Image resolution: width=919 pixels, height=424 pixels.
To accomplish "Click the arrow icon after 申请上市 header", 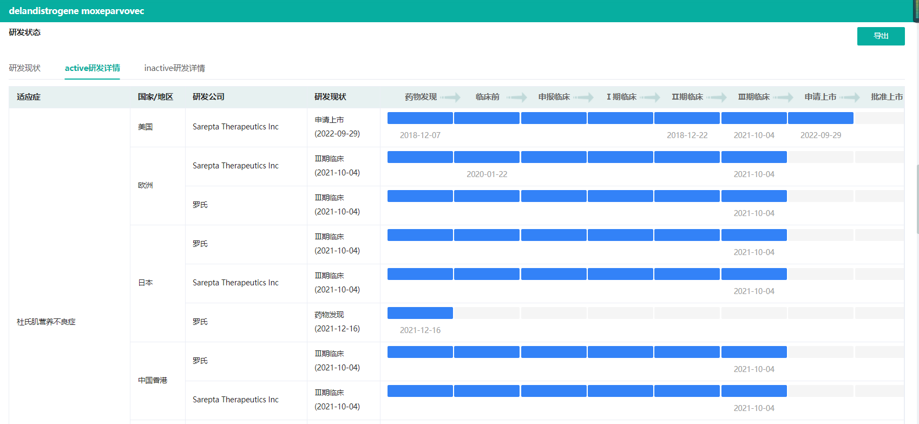I will (x=850, y=97).
